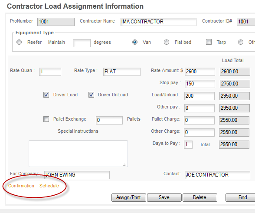Click the Delete button

(x=200, y=197)
